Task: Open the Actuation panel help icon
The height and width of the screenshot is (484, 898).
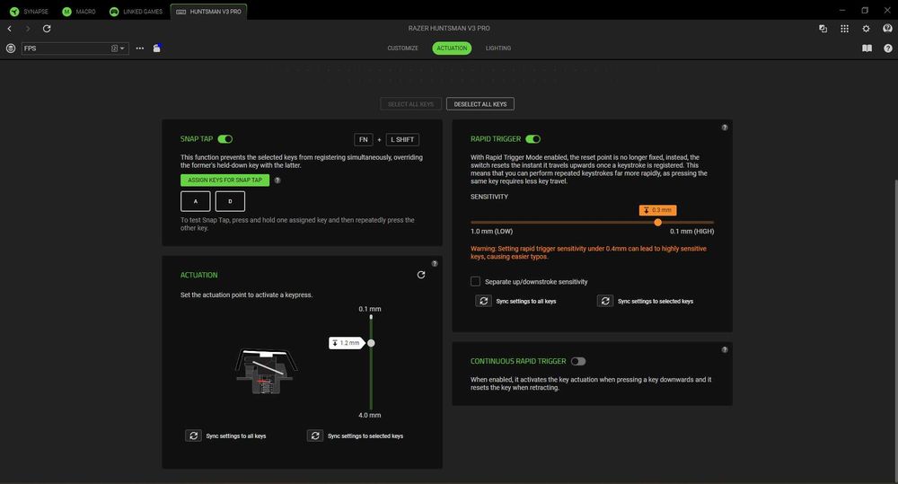Action: click(435, 263)
